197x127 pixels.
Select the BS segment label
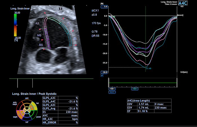[x=41, y=45]
